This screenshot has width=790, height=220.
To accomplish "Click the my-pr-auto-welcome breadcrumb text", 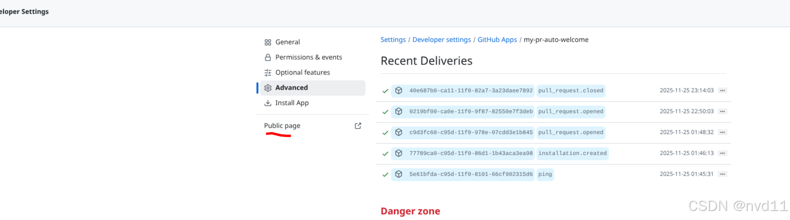I will point(556,40).
